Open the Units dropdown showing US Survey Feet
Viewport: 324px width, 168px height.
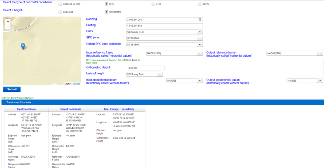pyautogui.click(x=200, y=32)
